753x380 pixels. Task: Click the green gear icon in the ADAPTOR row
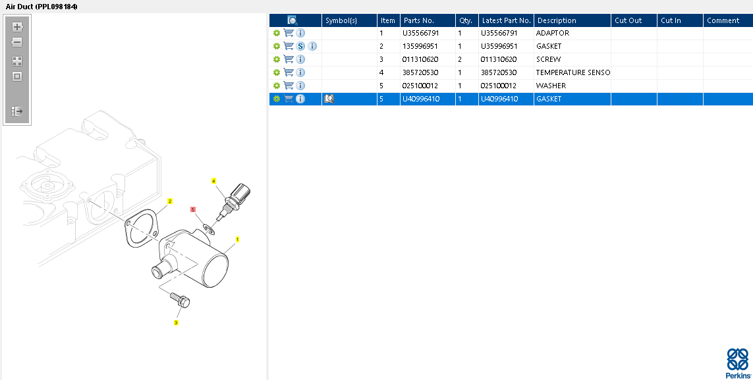click(x=277, y=33)
